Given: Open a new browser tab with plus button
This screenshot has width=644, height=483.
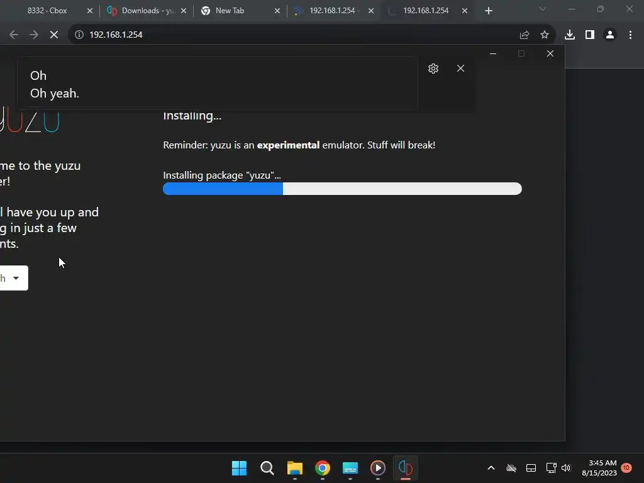Looking at the screenshot, I should point(488,11).
